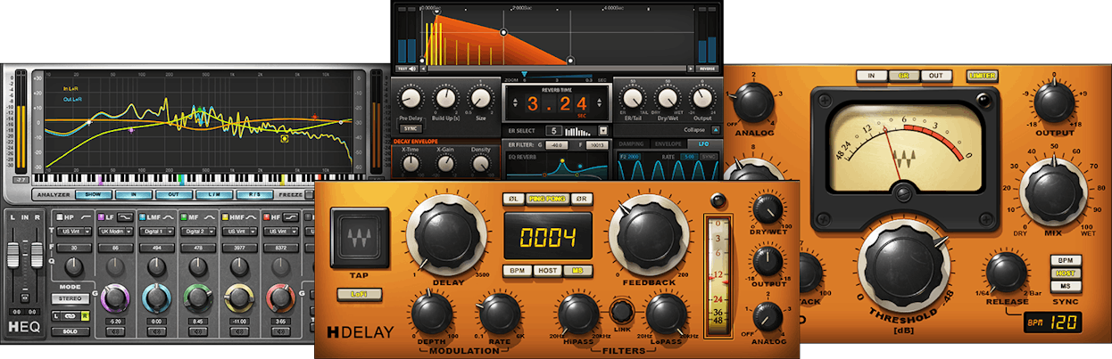Click the fader link icon between L and R faders
The width and height of the screenshot is (1112, 359).
25,297
